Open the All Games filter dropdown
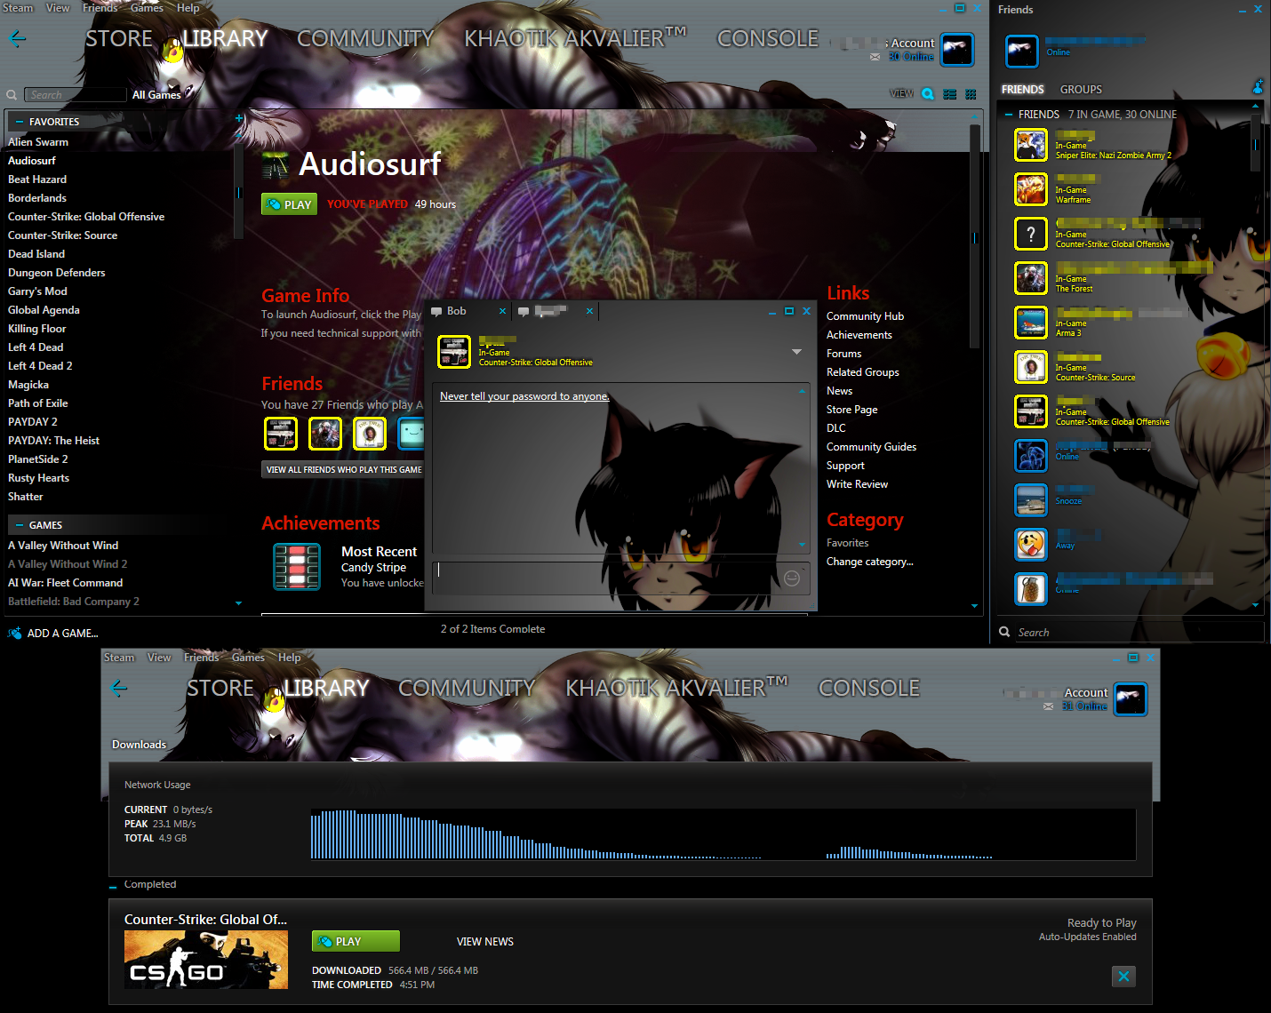 [156, 95]
